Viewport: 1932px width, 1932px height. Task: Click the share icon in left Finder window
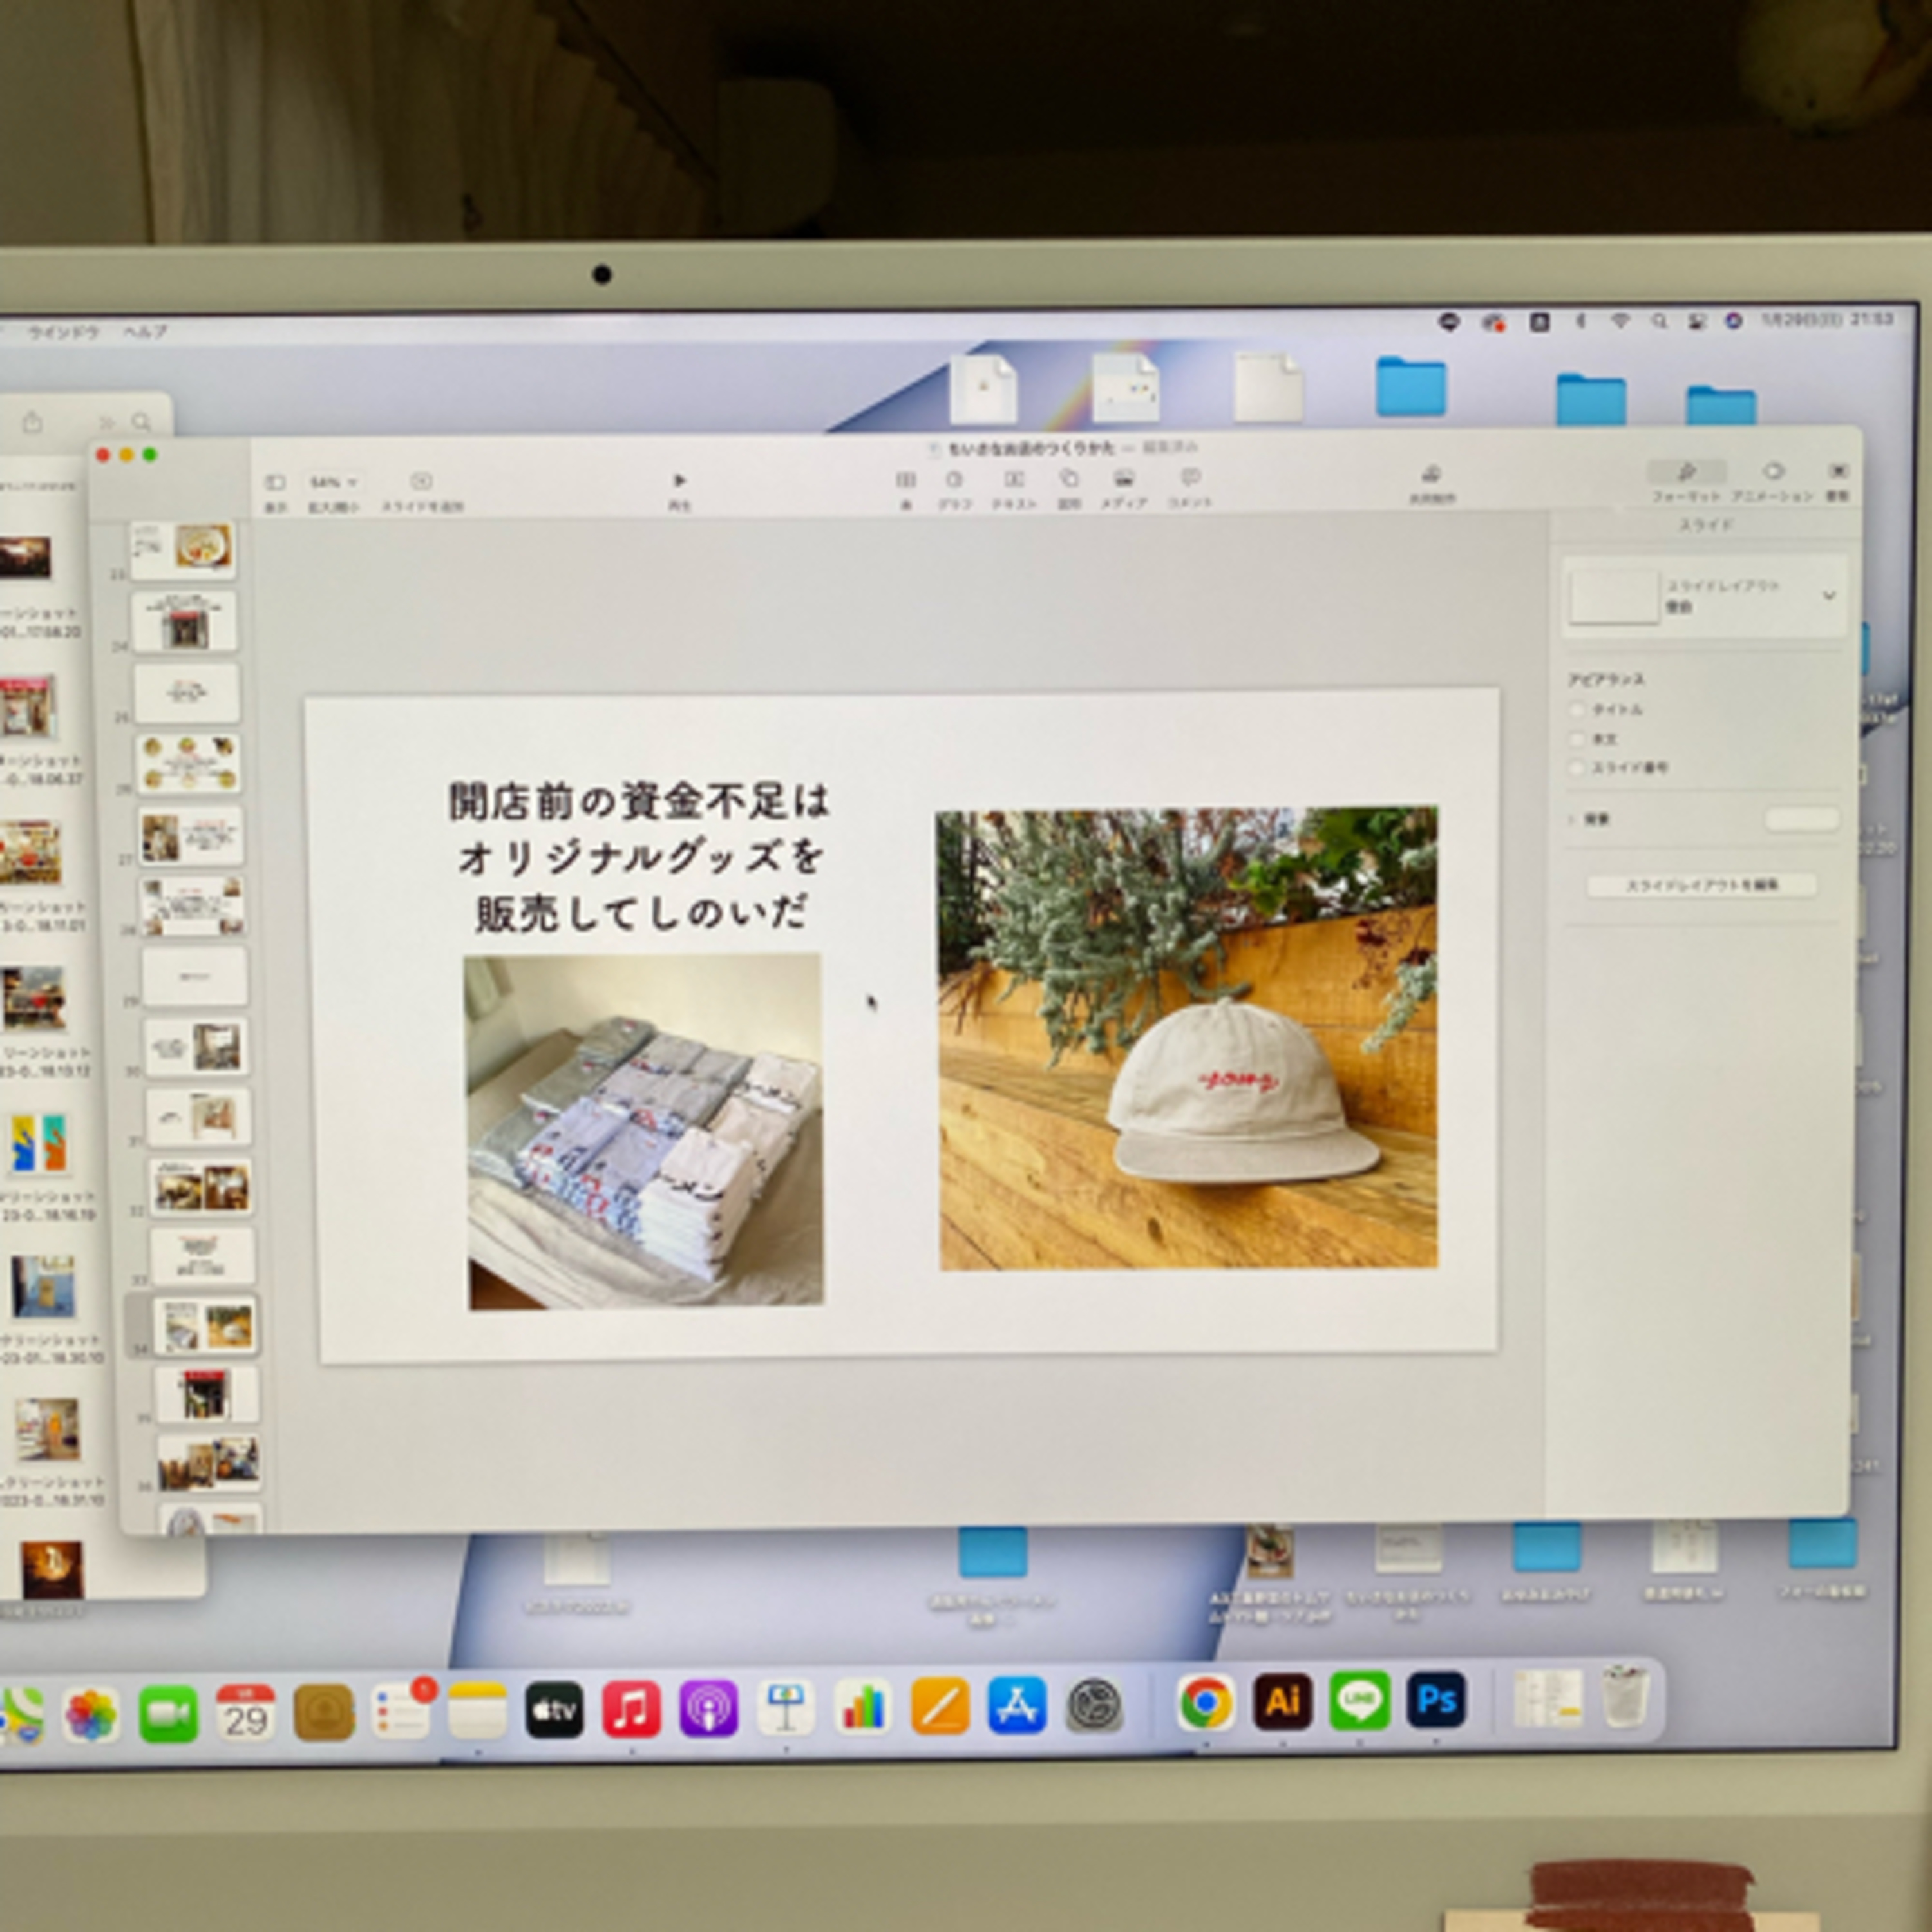pyautogui.click(x=33, y=422)
